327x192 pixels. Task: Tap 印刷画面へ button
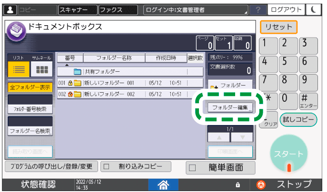click(230, 152)
